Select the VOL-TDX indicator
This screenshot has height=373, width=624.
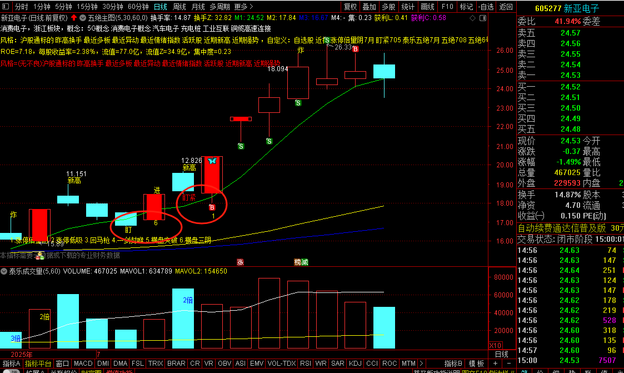pos(282,364)
